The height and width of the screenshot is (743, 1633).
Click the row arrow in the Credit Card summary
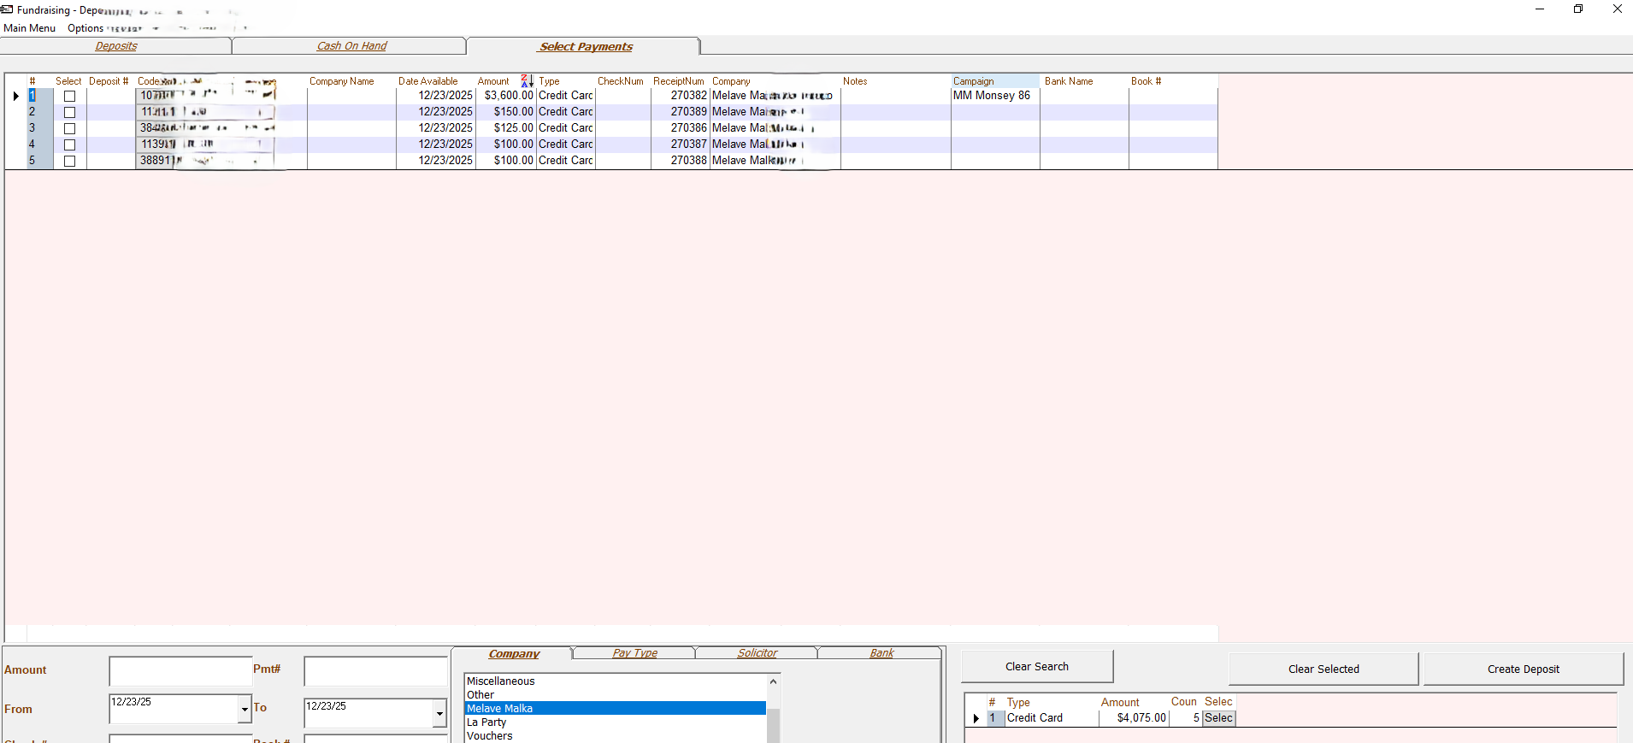[976, 718]
